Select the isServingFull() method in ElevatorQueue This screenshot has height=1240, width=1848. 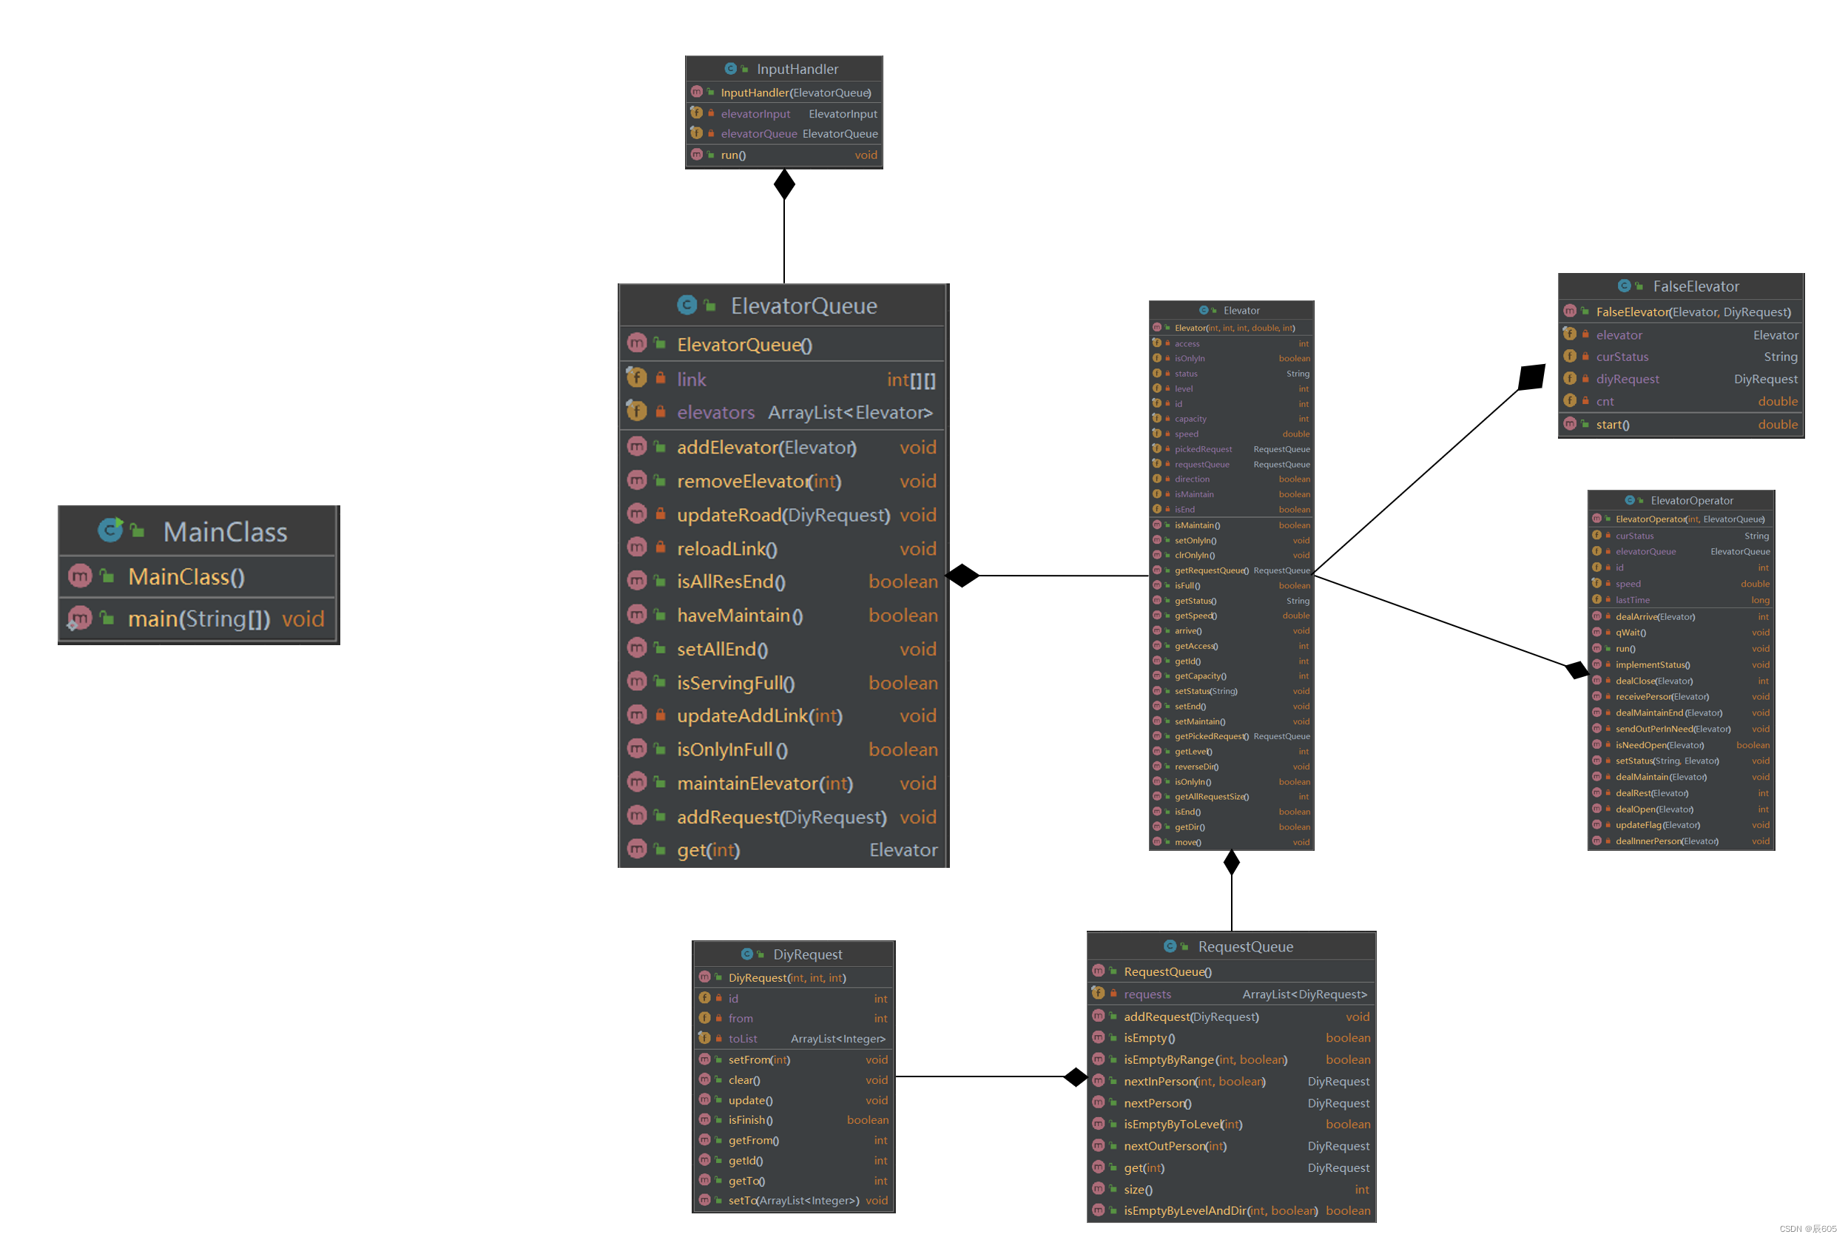tap(735, 684)
